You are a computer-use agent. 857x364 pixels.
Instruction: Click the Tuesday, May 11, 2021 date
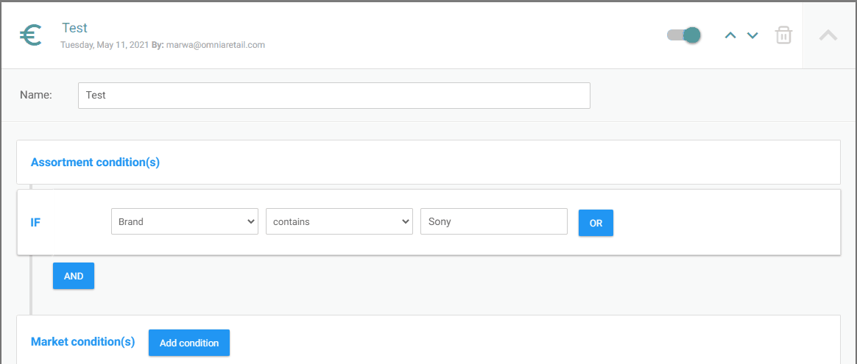coord(105,45)
